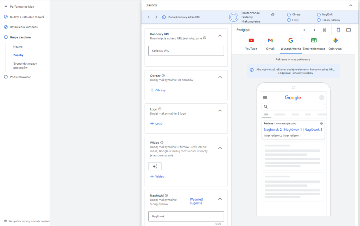Switch preview to desktop device icon
Viewport: 360px width, 226px height.
click(x=348, y=30)
